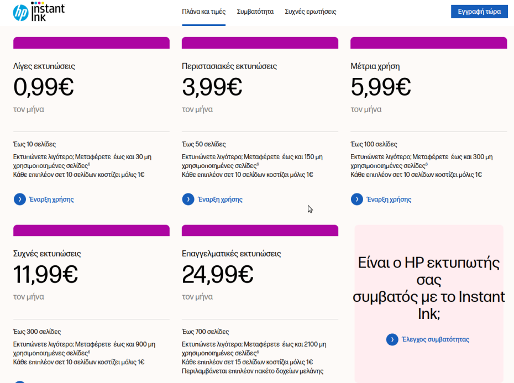This screenshot has height=383, width=514.
Task: Click the compatibility check arrow icon
Action: (392, 339)
